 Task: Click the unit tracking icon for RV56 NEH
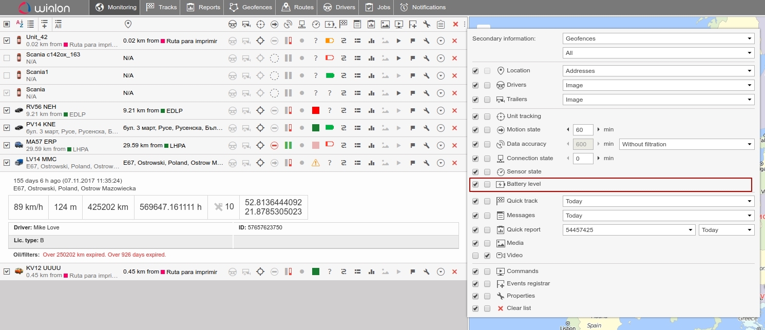260,110
